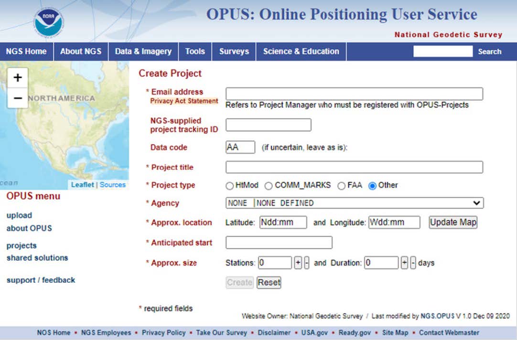Select the FAA project type
The image size is (517, 340).
click(341, 186)
